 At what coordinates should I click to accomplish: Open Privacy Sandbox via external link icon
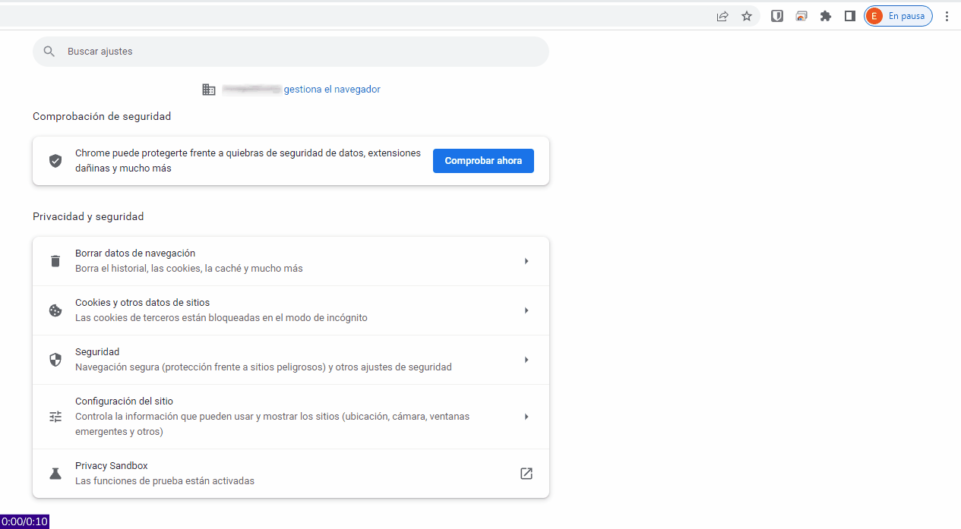pos(526,474)
